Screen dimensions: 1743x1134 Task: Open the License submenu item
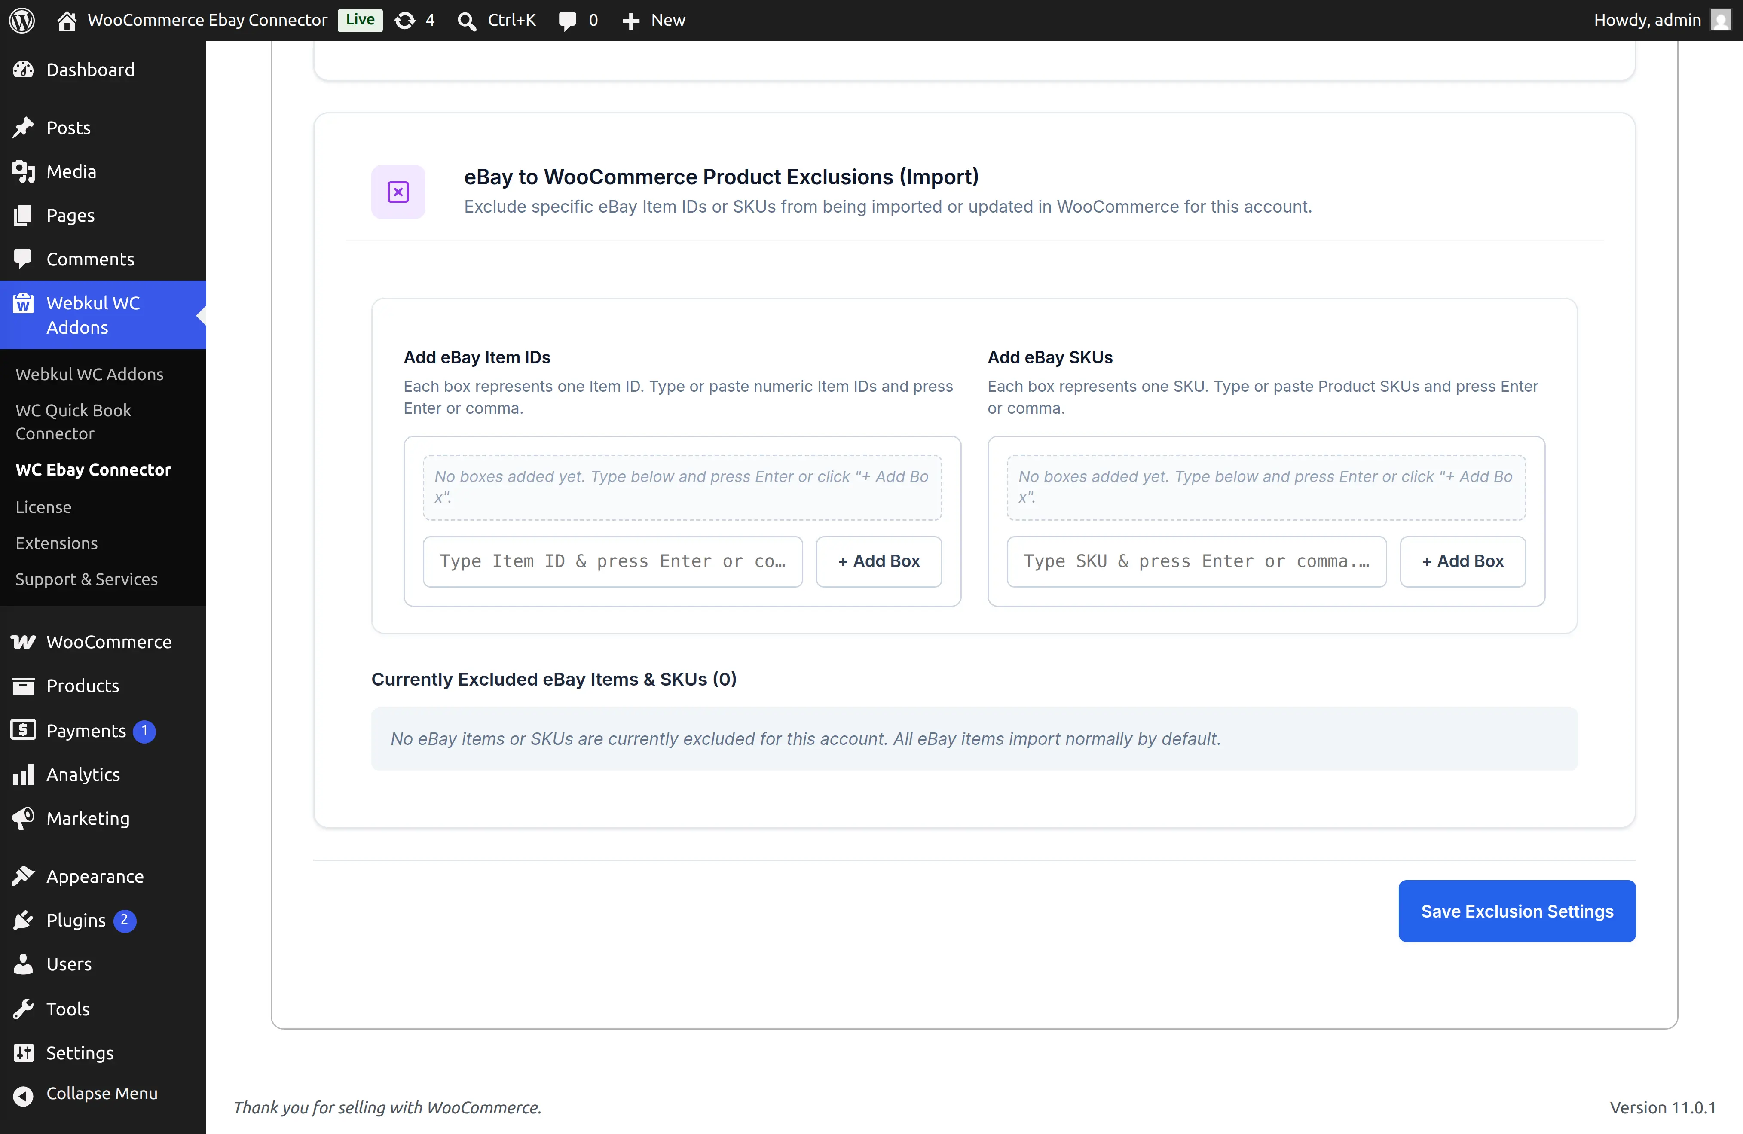click(x=43, y=506)
